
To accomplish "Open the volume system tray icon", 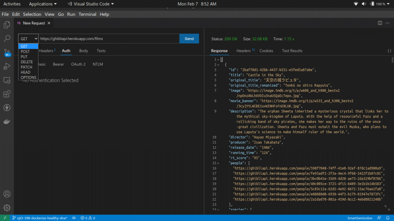I will coord(364,4).
